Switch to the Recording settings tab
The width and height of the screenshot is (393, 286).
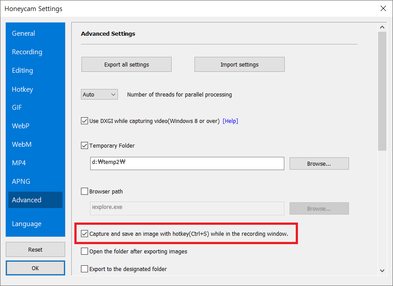(27, 52)
